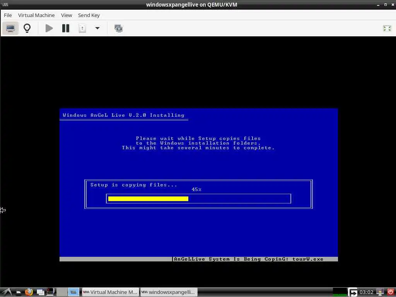Shut down the virtual machine
This screenshot has height=297, width=396.
82,28
